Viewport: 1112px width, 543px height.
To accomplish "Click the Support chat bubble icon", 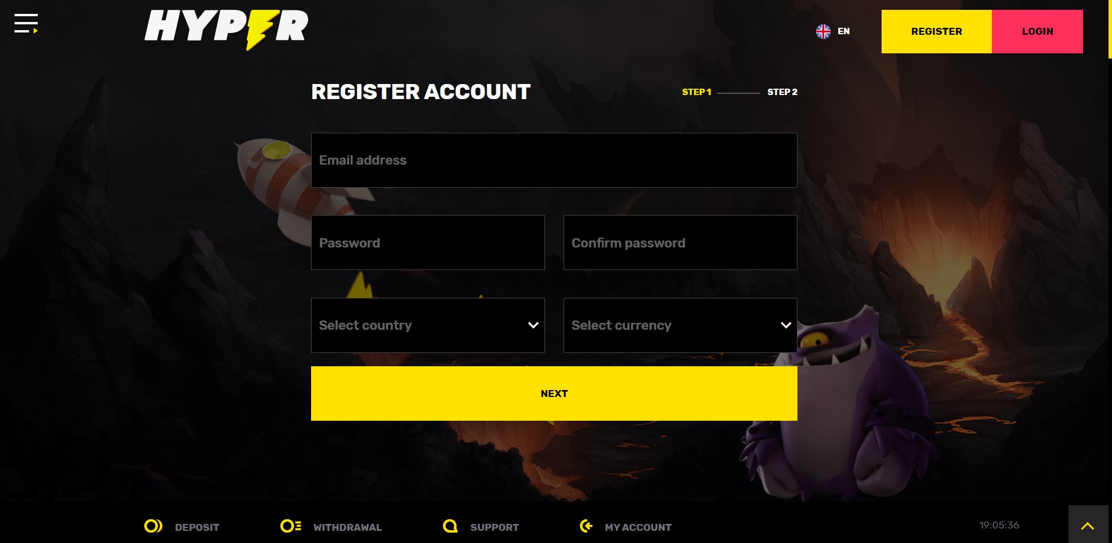I will click(x=450, y=526).
